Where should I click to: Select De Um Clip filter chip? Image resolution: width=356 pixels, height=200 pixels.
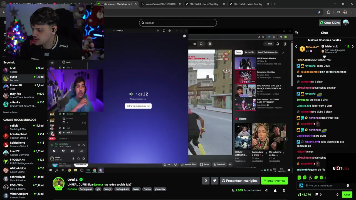(249, 52)
